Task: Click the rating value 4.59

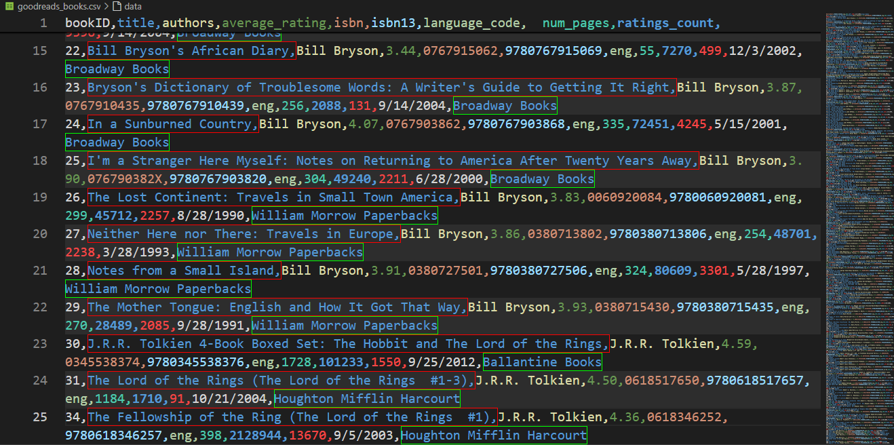Action: point(737,344)
